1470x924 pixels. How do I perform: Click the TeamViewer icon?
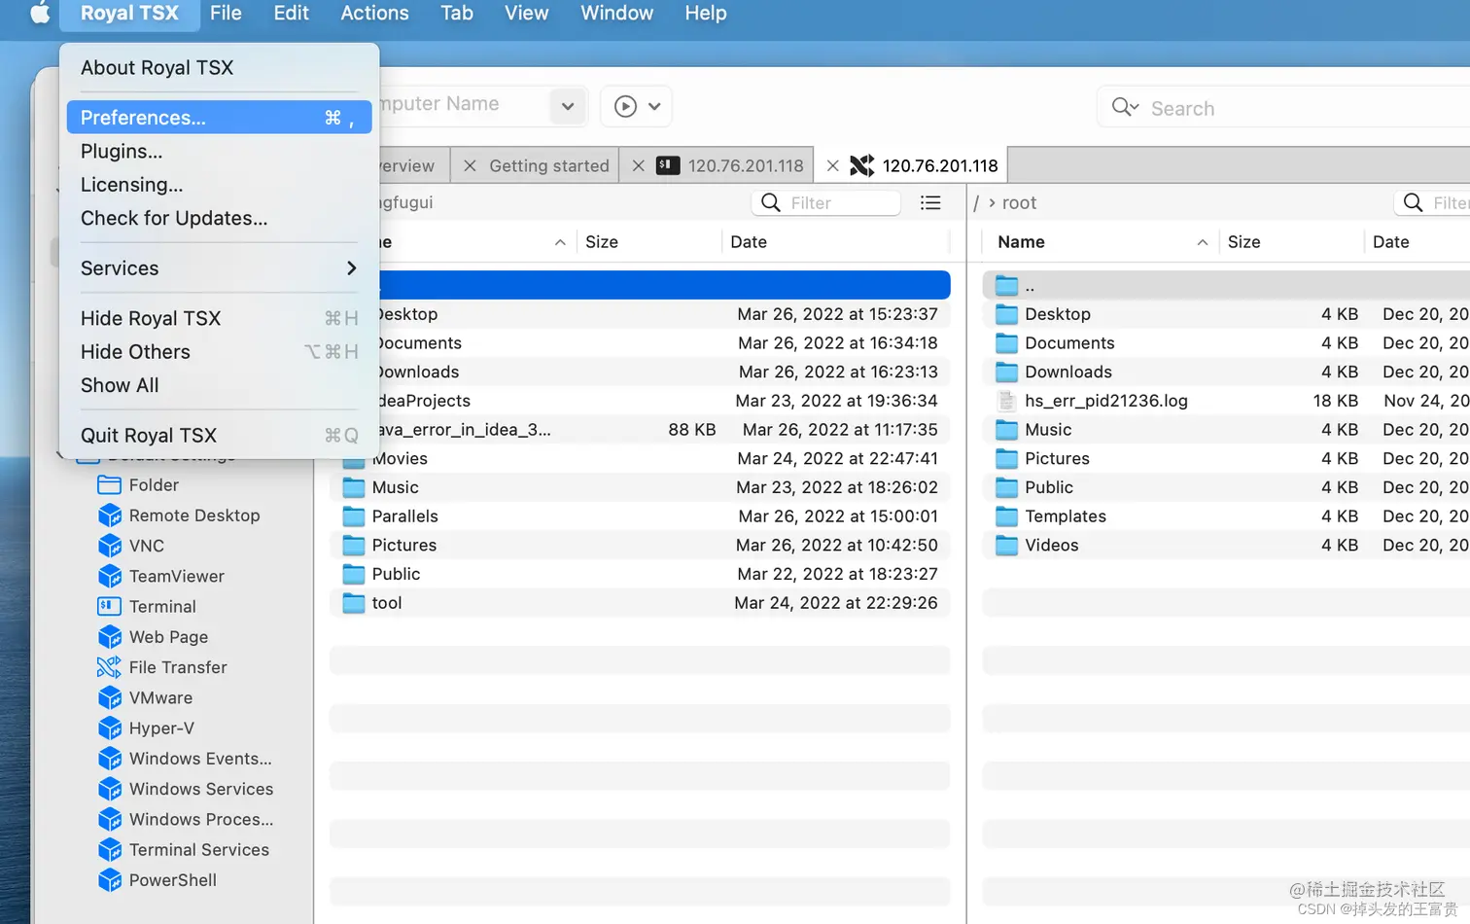point(110,576)
